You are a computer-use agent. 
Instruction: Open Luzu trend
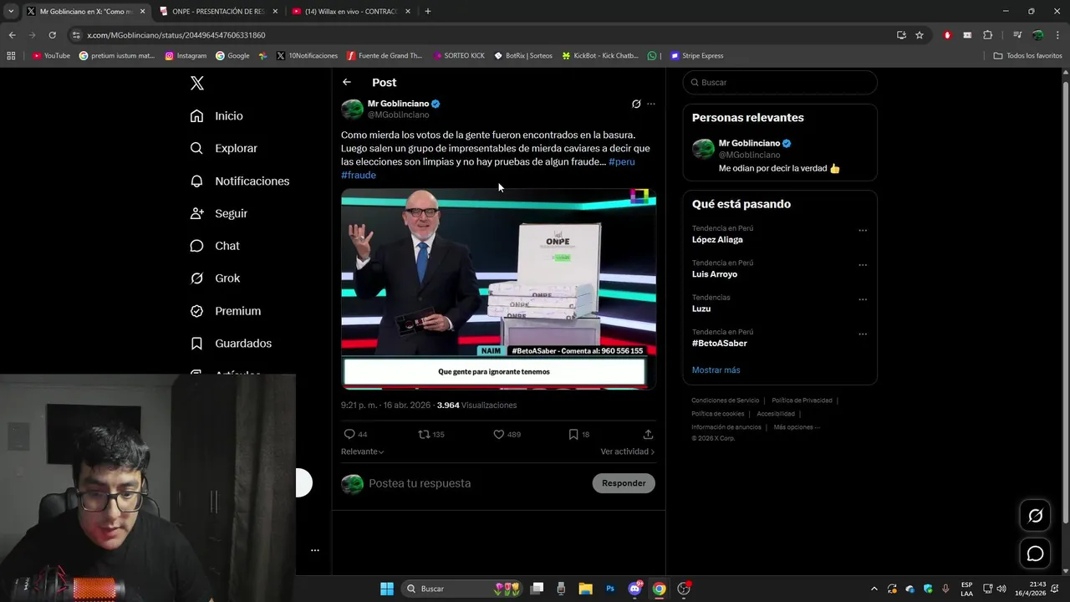pyautogui.click(x=701, y=309)
